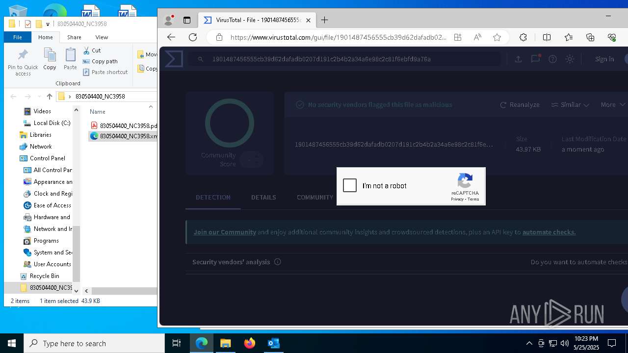Follow the automate checks link
Viewport: 628px width, 353px height.
(549, 232)
